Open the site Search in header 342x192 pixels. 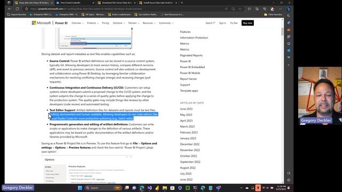[x=210, y=23]
